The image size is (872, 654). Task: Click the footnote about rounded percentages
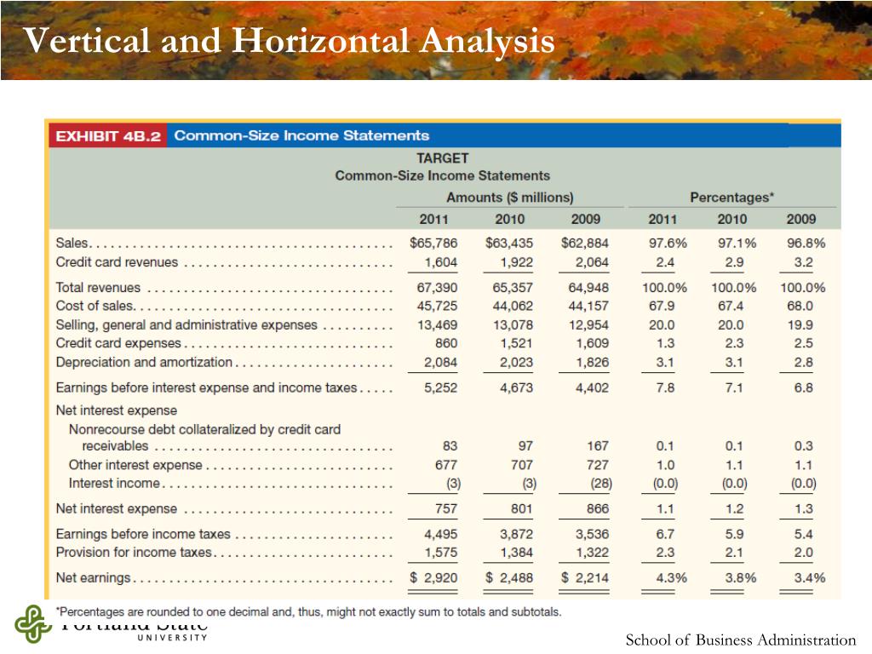tap(308, 612)
